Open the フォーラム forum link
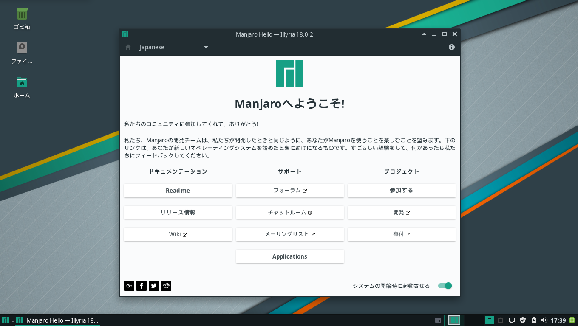578x326 pixels. point(290,191)
